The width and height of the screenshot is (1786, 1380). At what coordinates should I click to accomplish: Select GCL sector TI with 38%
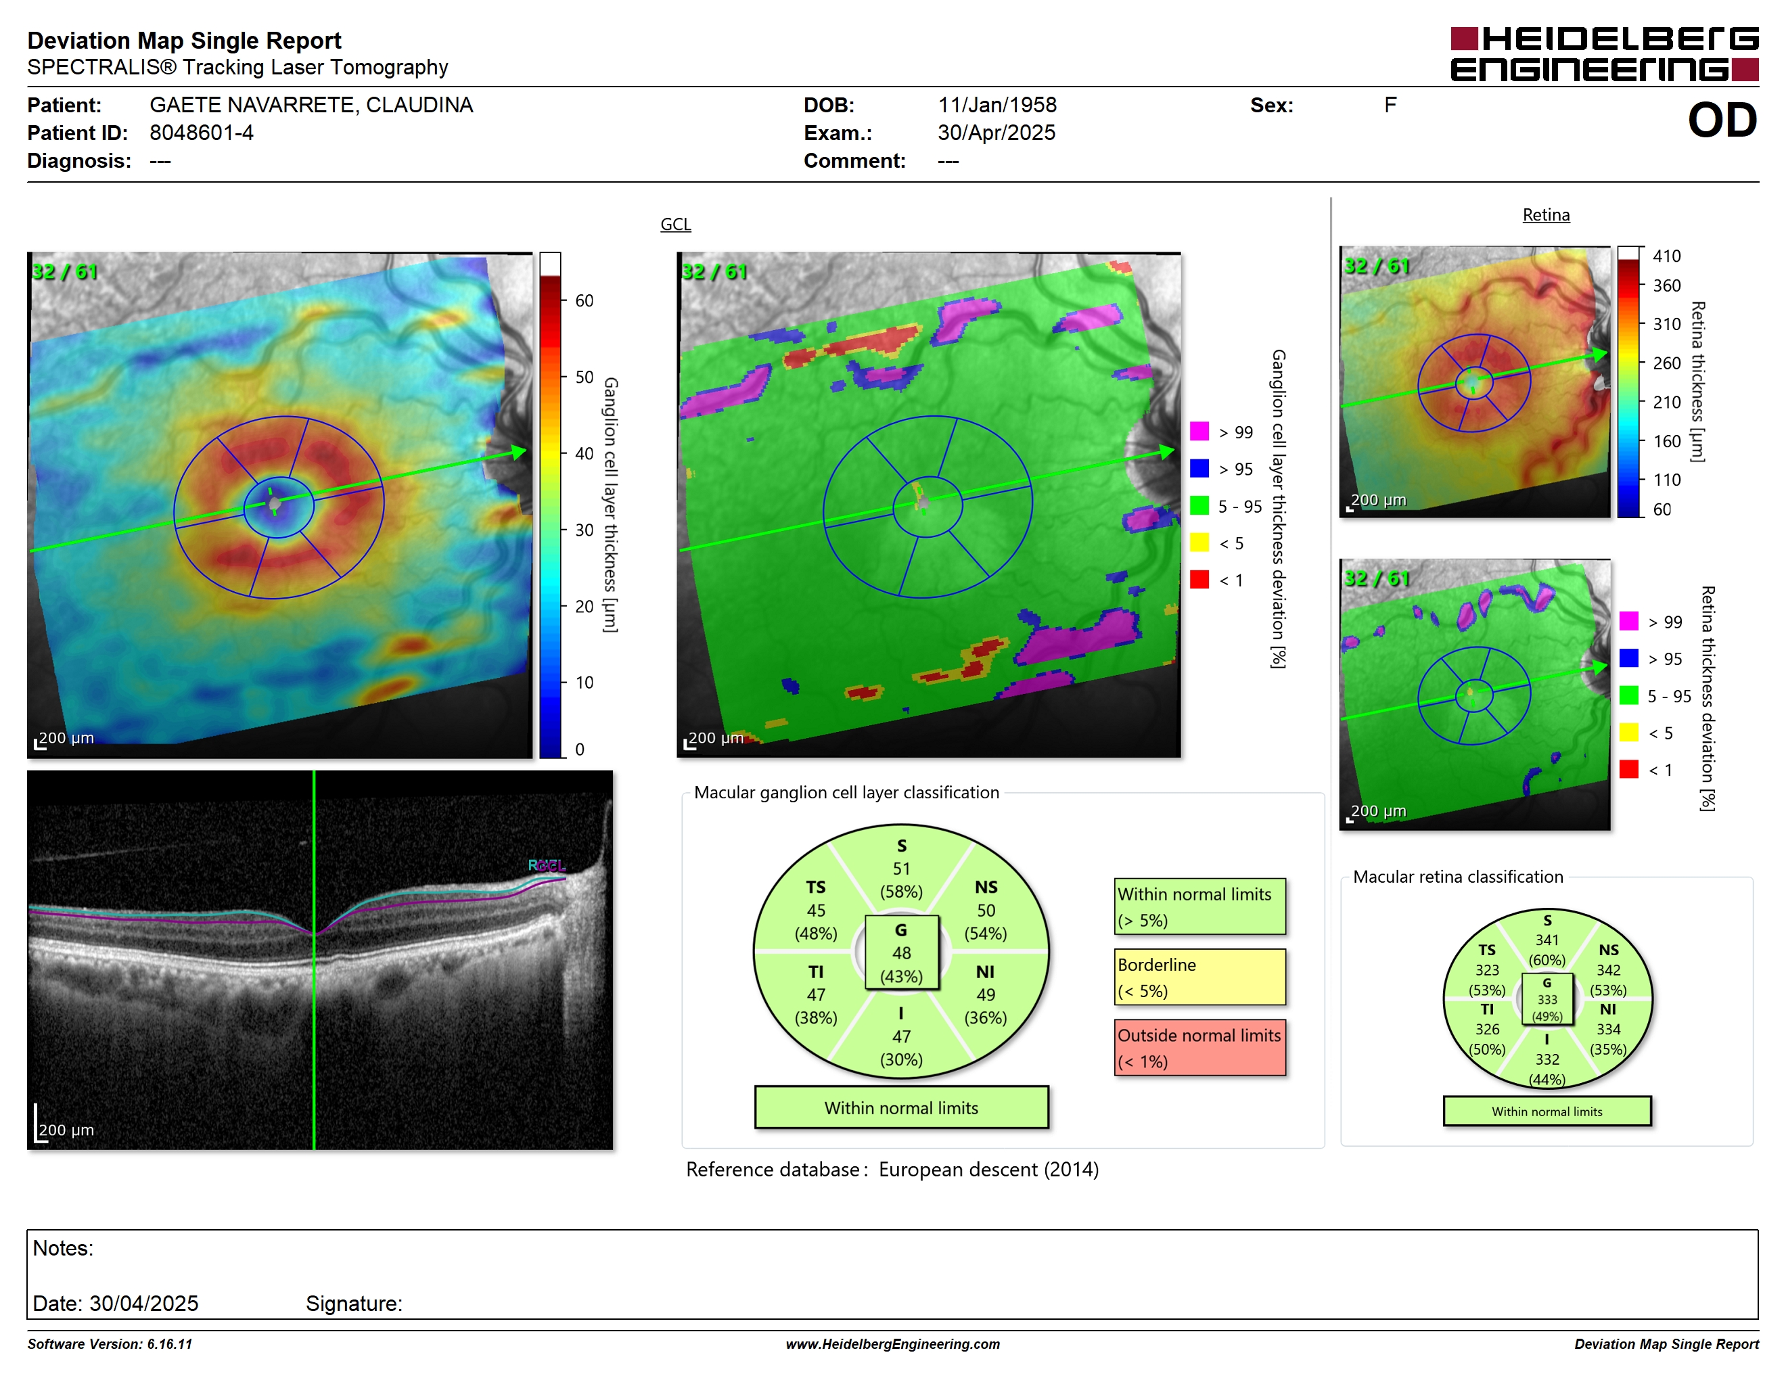[815, 994]
